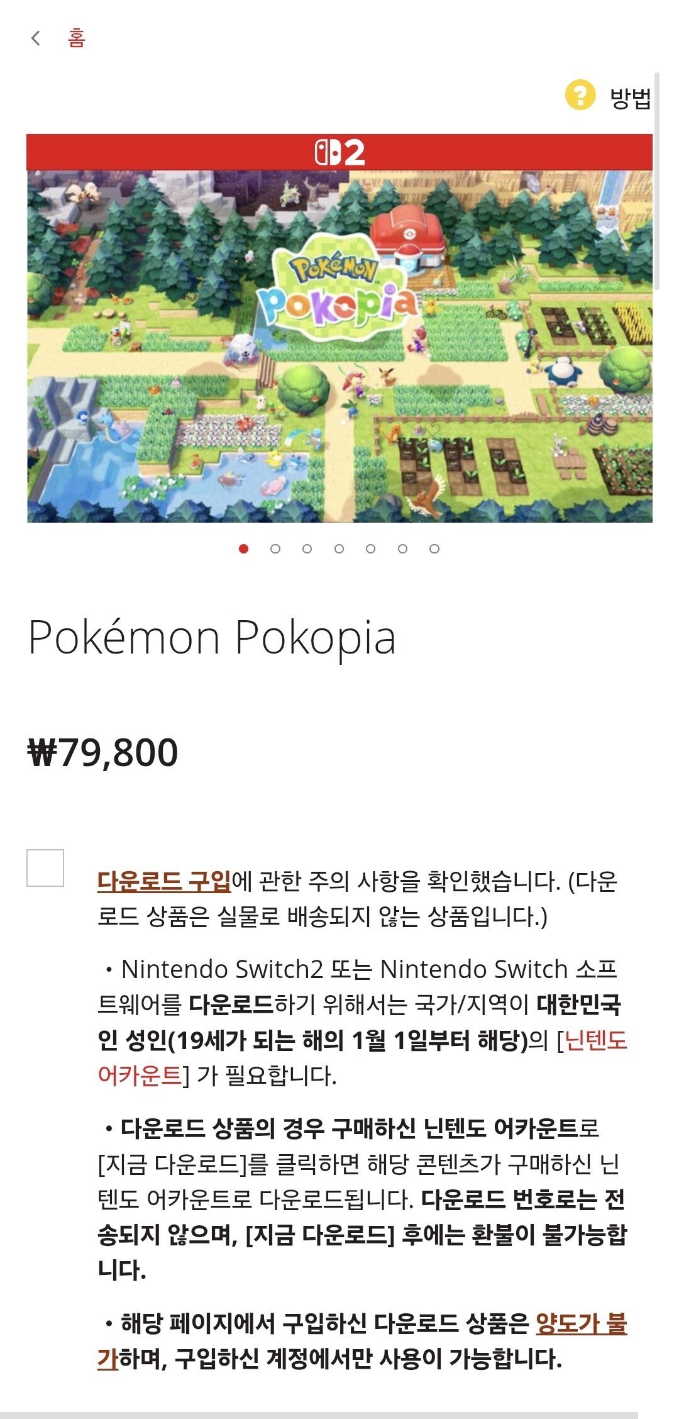
Task: Tap the 방법 help label
Action: 630,98
